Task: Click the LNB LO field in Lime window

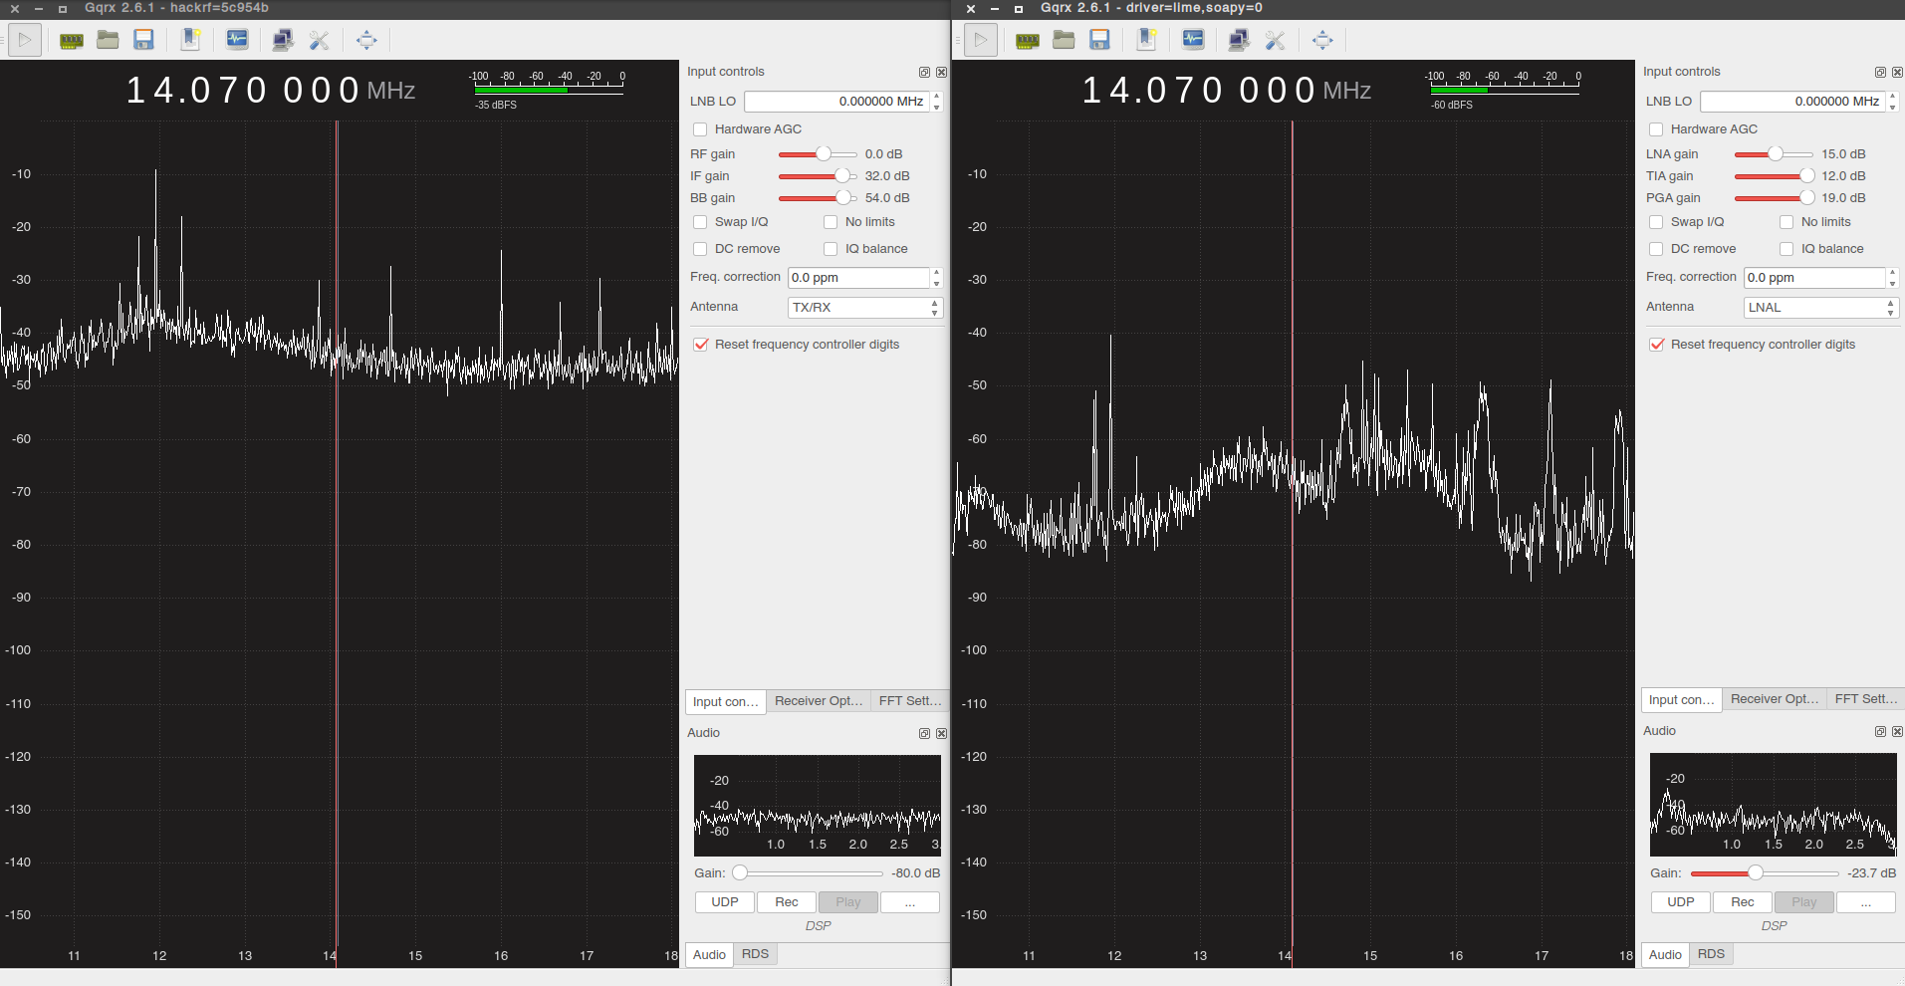Action: tap(1792, 102)
